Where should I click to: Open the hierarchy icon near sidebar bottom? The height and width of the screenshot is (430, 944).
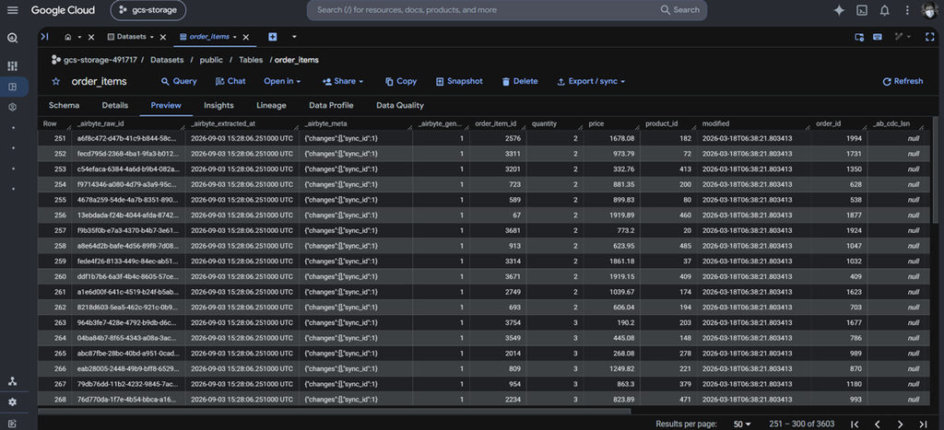pos(13,380)
